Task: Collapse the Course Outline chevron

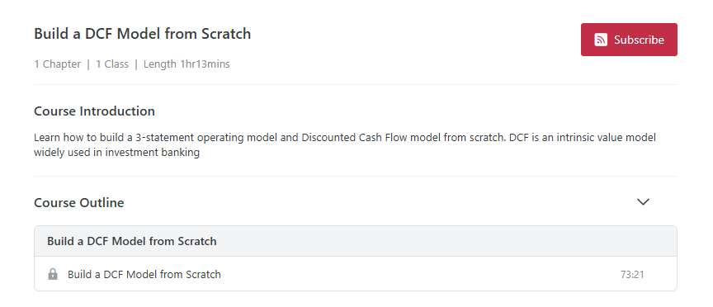Action: coord(643,202)
